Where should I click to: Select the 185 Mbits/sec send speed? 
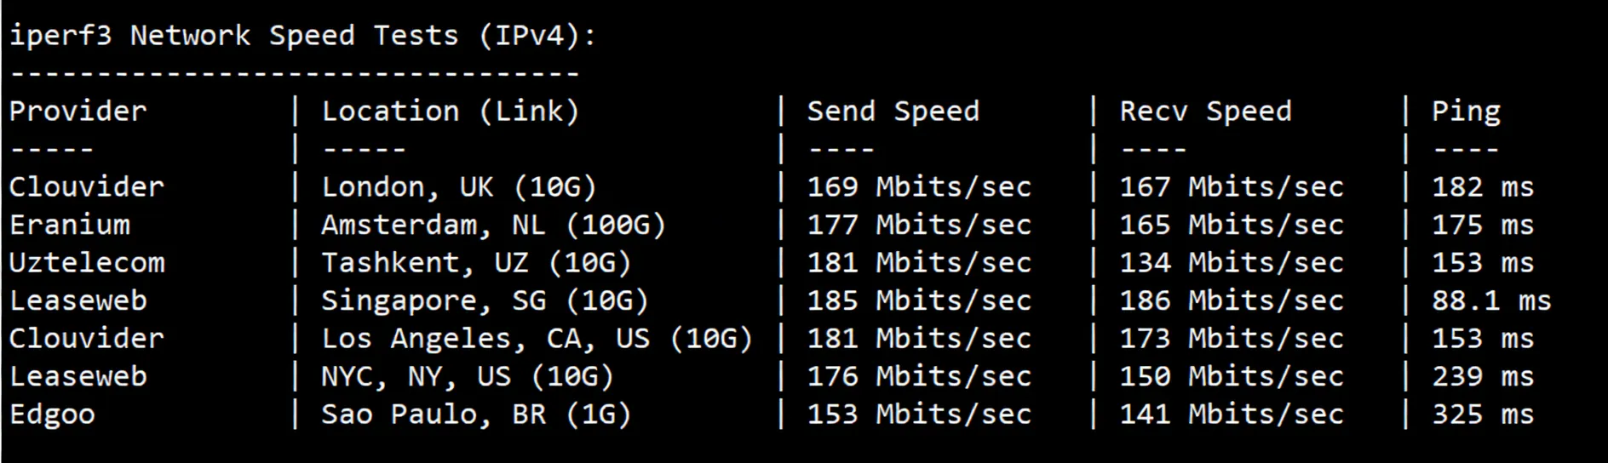[919, 300]
